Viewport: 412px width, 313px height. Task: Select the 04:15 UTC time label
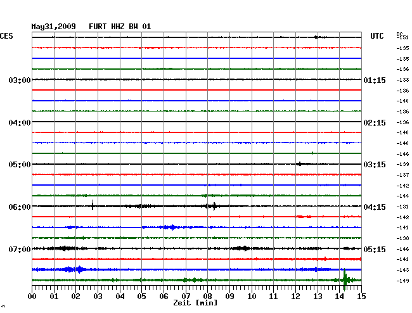[375, 207]
